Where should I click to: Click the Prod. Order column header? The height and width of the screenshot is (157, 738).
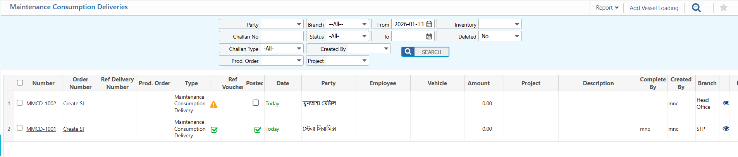click(154, 83)
